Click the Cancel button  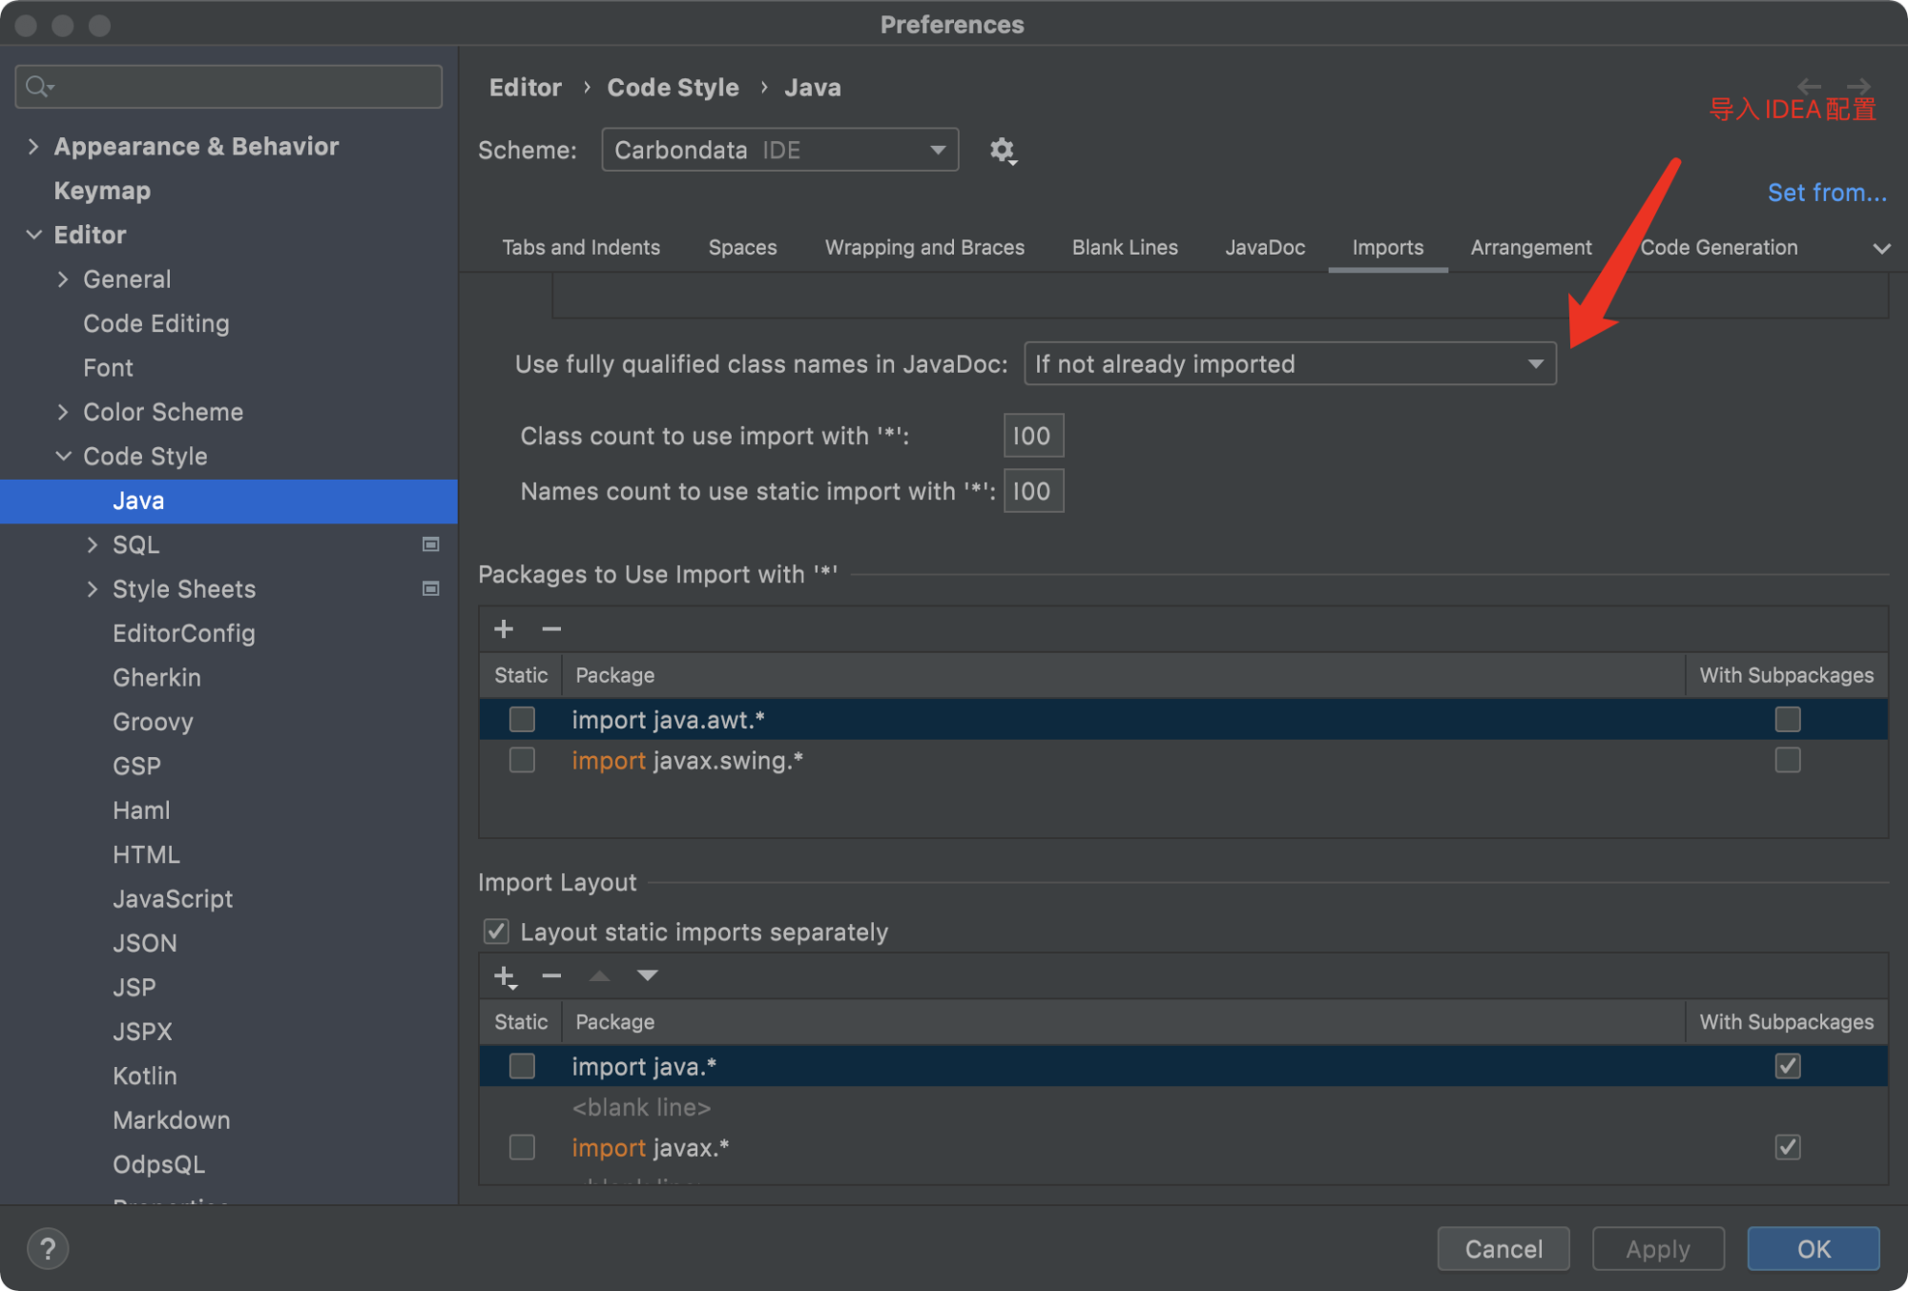click(1504, 1249)
